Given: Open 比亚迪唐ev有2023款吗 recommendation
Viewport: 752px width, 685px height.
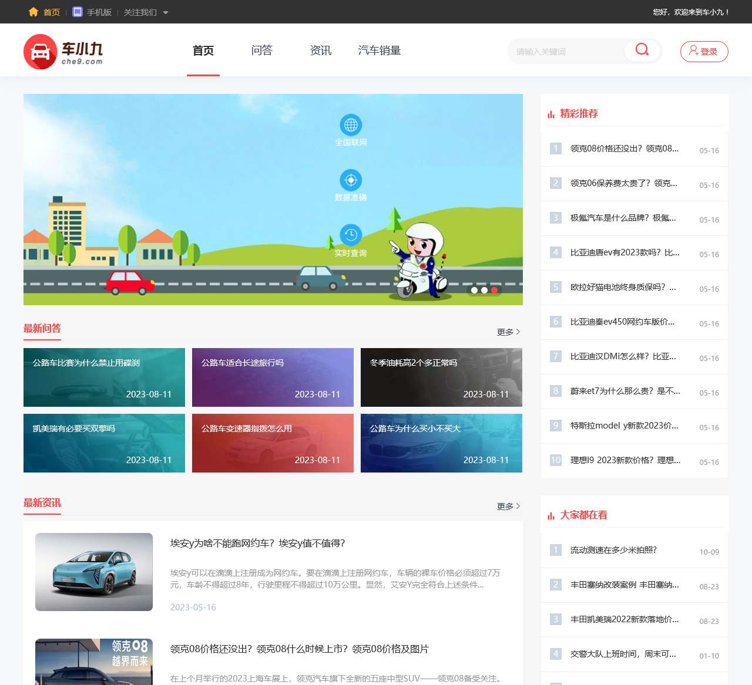Looking at the screenshot, I should (625, 252).
